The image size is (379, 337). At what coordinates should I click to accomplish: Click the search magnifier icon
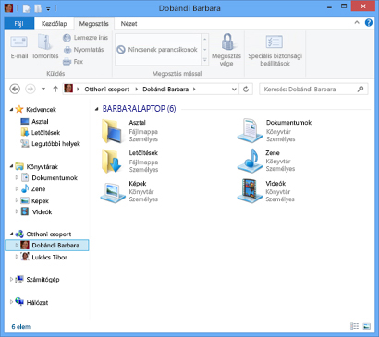coord(361,90)
